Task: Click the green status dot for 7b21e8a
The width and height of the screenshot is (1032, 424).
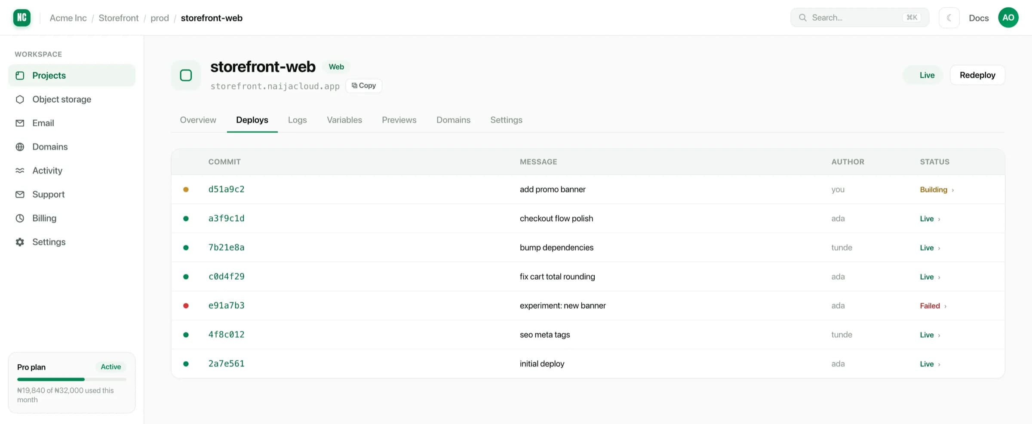Action: coord(186,247)
